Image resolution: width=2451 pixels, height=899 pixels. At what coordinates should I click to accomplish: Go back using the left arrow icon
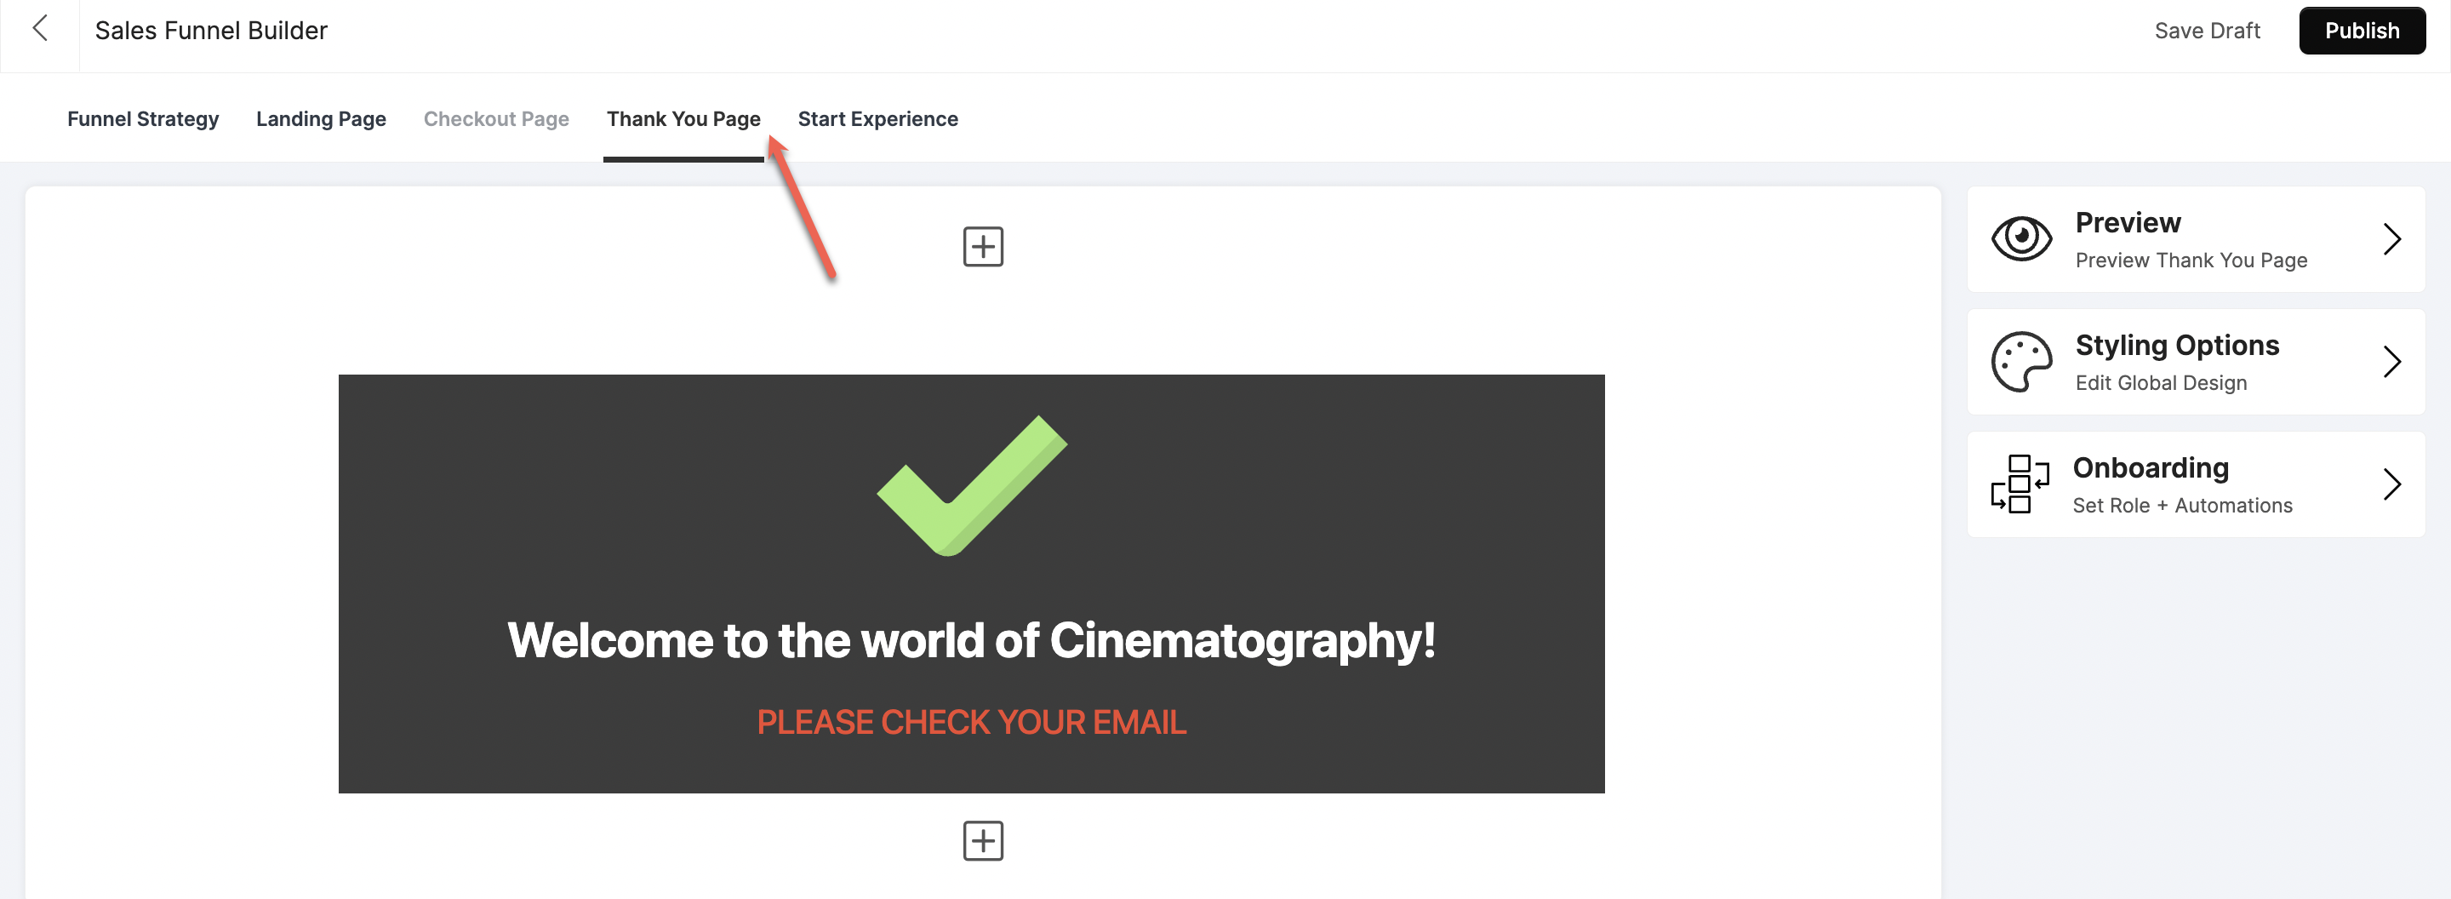40,30
